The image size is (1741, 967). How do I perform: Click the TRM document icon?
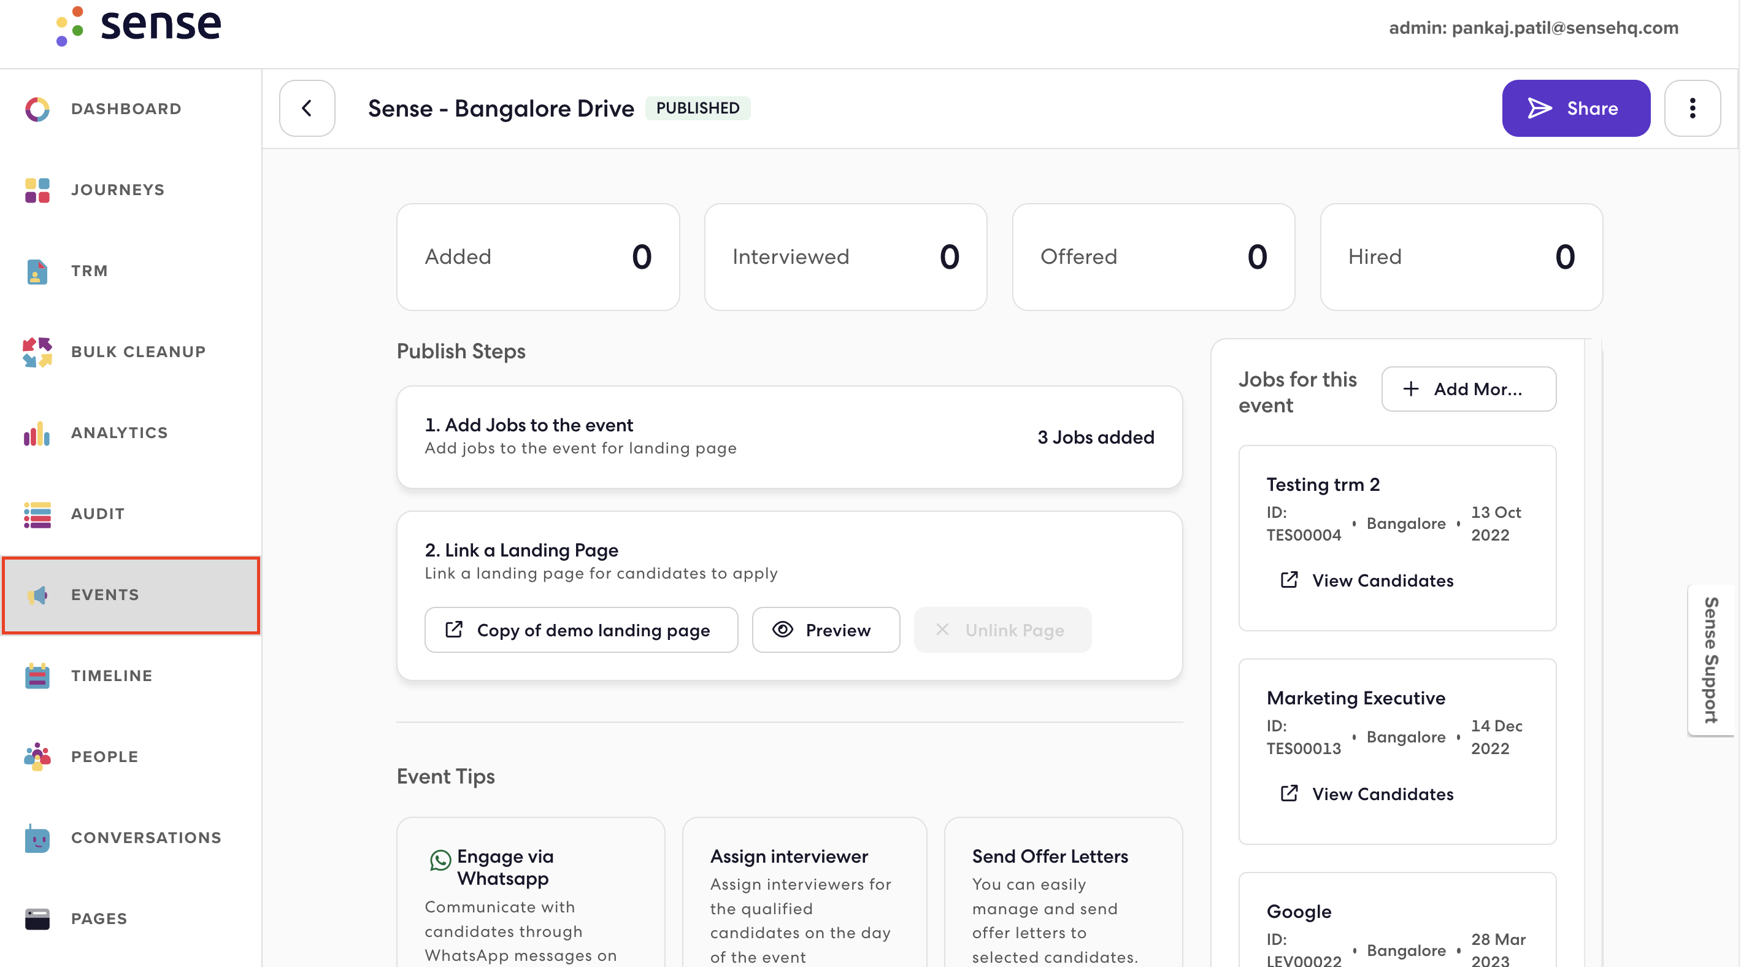click(37, 271)
